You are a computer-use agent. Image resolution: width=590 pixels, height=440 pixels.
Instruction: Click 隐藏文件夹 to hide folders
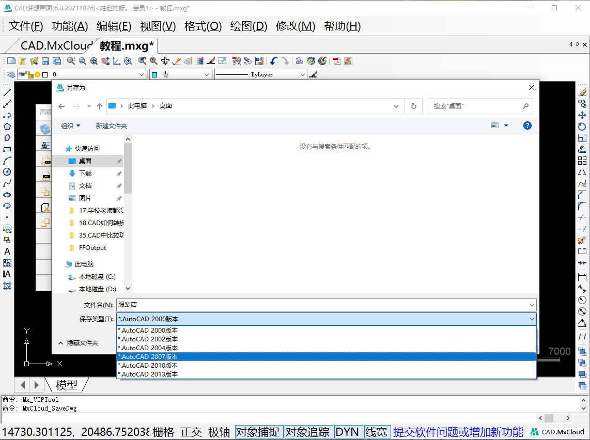pyautogui.click(x=78, y=343)
